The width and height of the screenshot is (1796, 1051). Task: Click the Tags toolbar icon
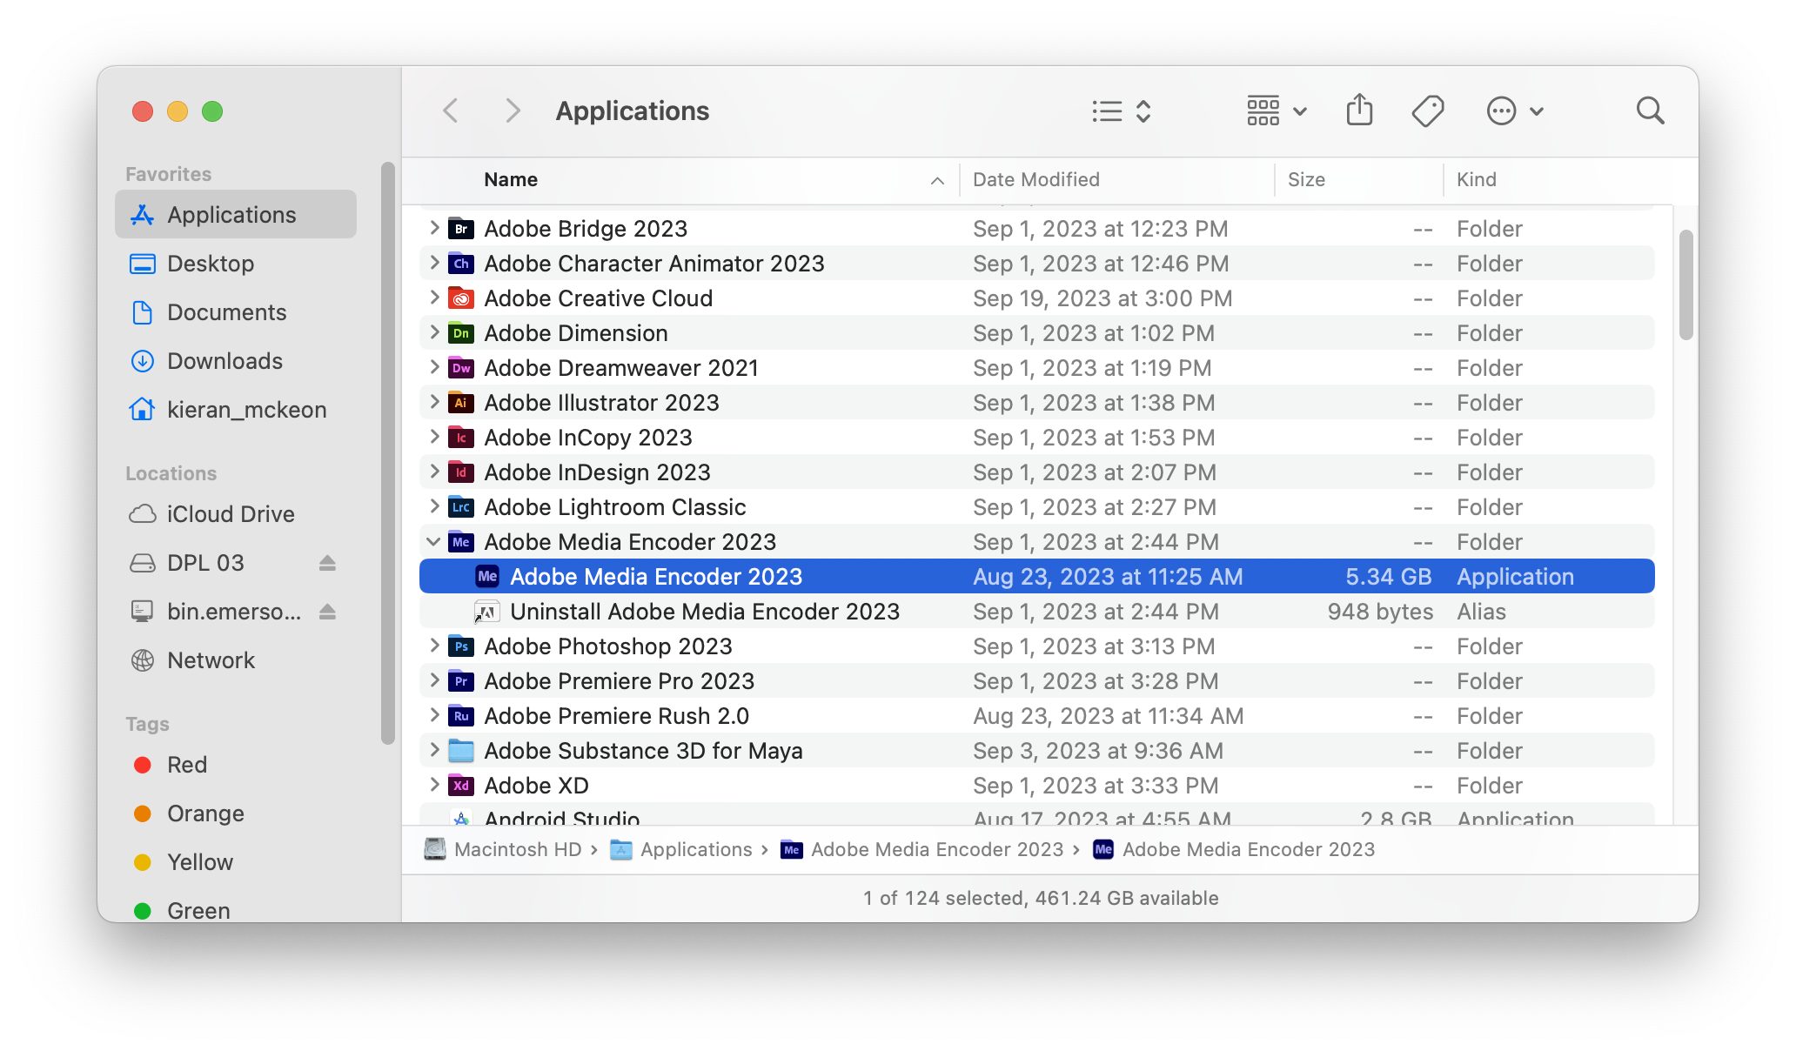(1428, 111)
